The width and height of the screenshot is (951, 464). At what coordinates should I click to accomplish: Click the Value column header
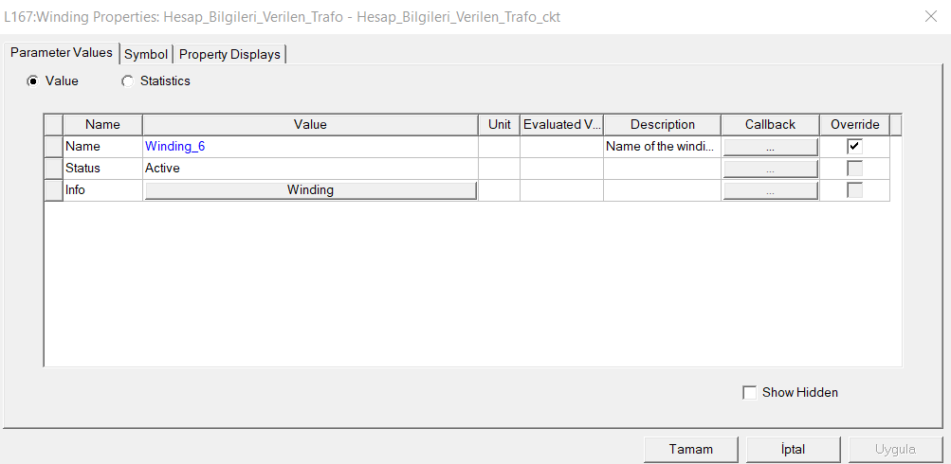point(310,125)
